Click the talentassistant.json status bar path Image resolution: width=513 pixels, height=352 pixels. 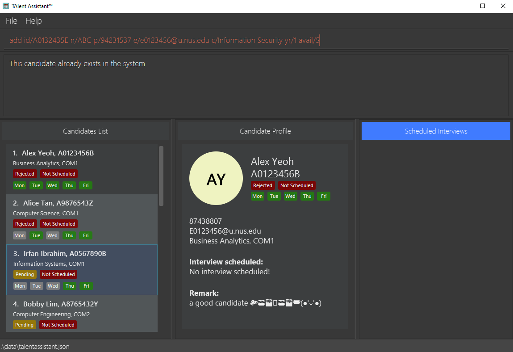pyautogui.click(x=35, y=347)
